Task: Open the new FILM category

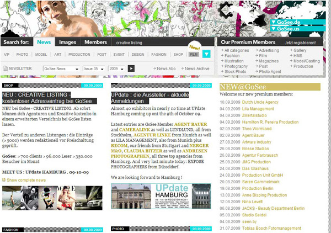Action: point(194,55)
